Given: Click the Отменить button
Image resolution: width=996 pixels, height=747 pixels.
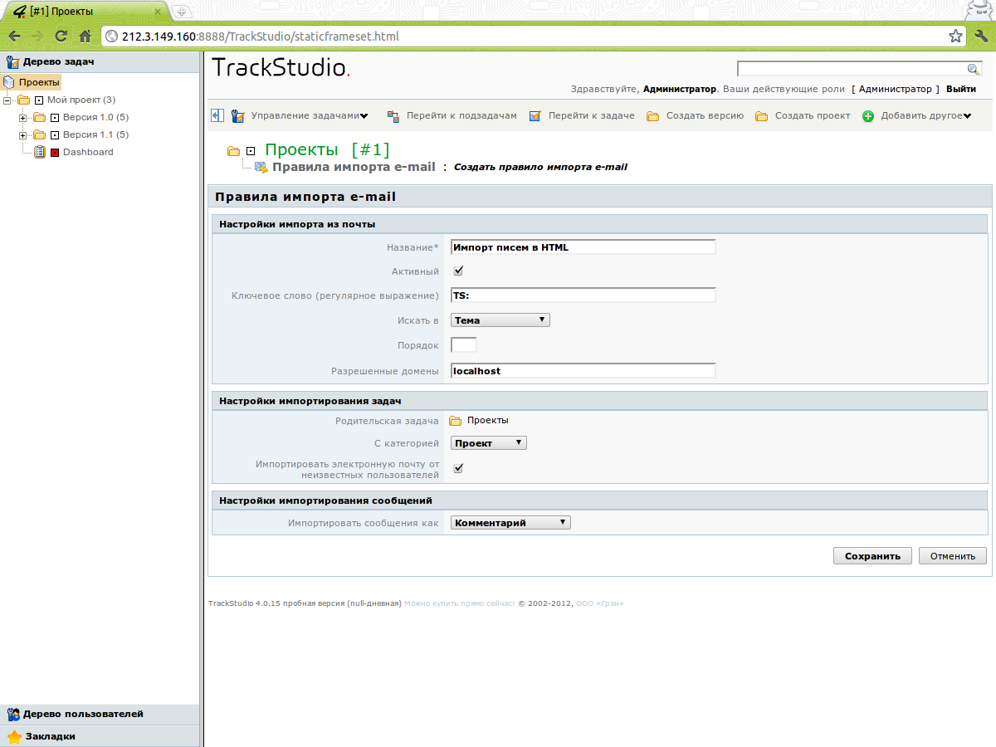Looking at the screenshot, I should tap(953, 556).
